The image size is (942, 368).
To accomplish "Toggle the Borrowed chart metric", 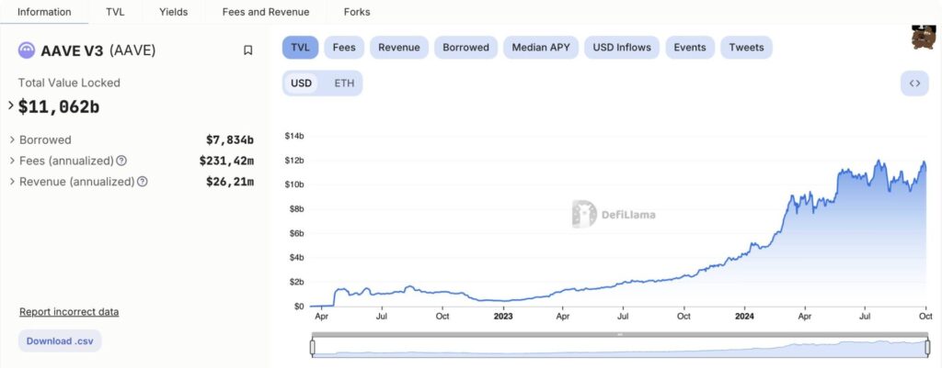I will (465, 48).
